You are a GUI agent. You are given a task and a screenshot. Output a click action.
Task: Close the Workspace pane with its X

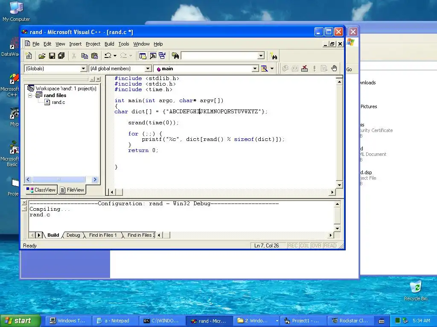click(x=98, y=79)
